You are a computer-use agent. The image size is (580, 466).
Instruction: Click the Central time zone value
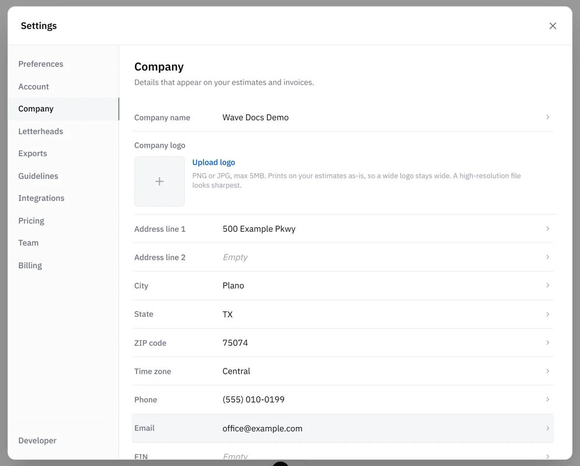(236, 371)
